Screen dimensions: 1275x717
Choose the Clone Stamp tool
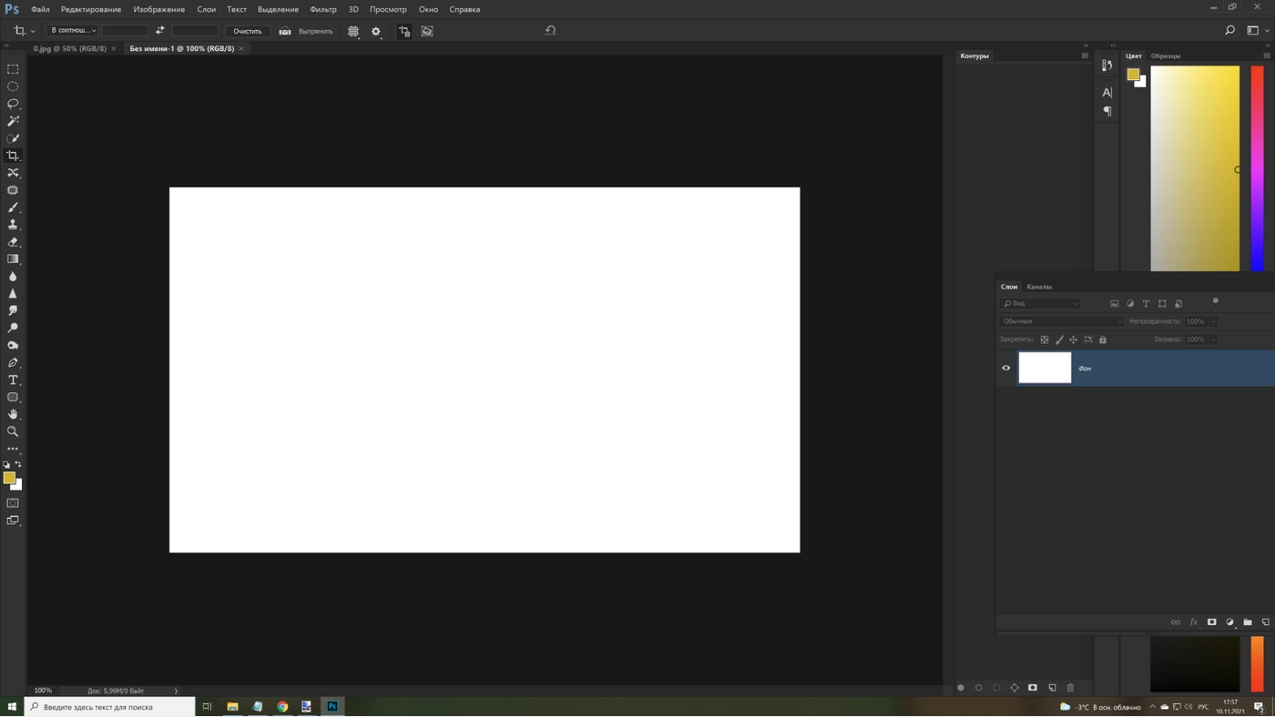pos(13,225)
